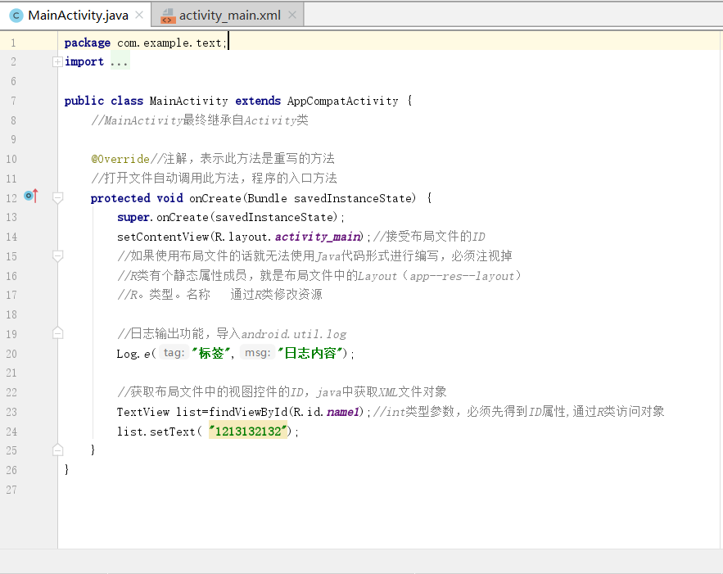
Task: Click TextView type on line 23
Action: pyautogui.click(x=143, y=412)
